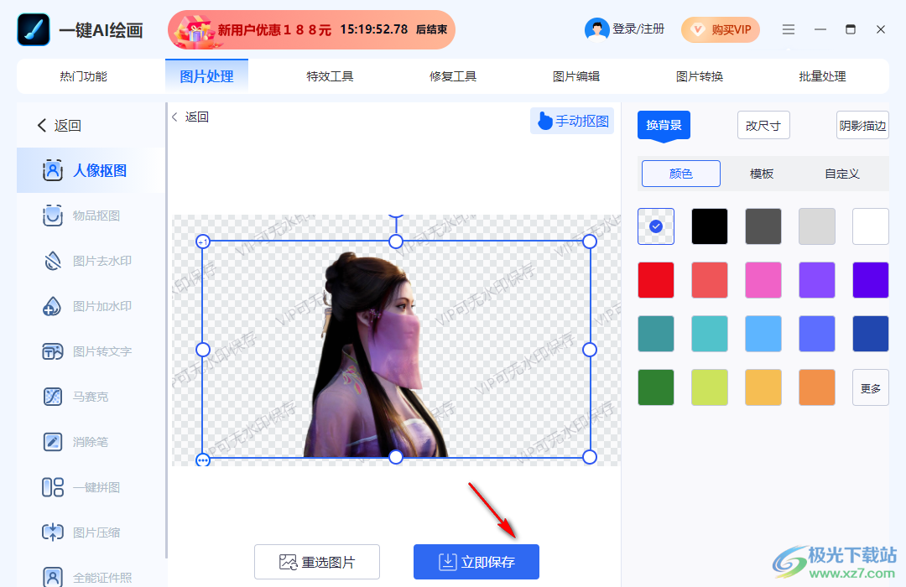Click the +1 duplicate handle on selection
The width and height of the screenshot is (906, 587).
[x=203, y=242]
